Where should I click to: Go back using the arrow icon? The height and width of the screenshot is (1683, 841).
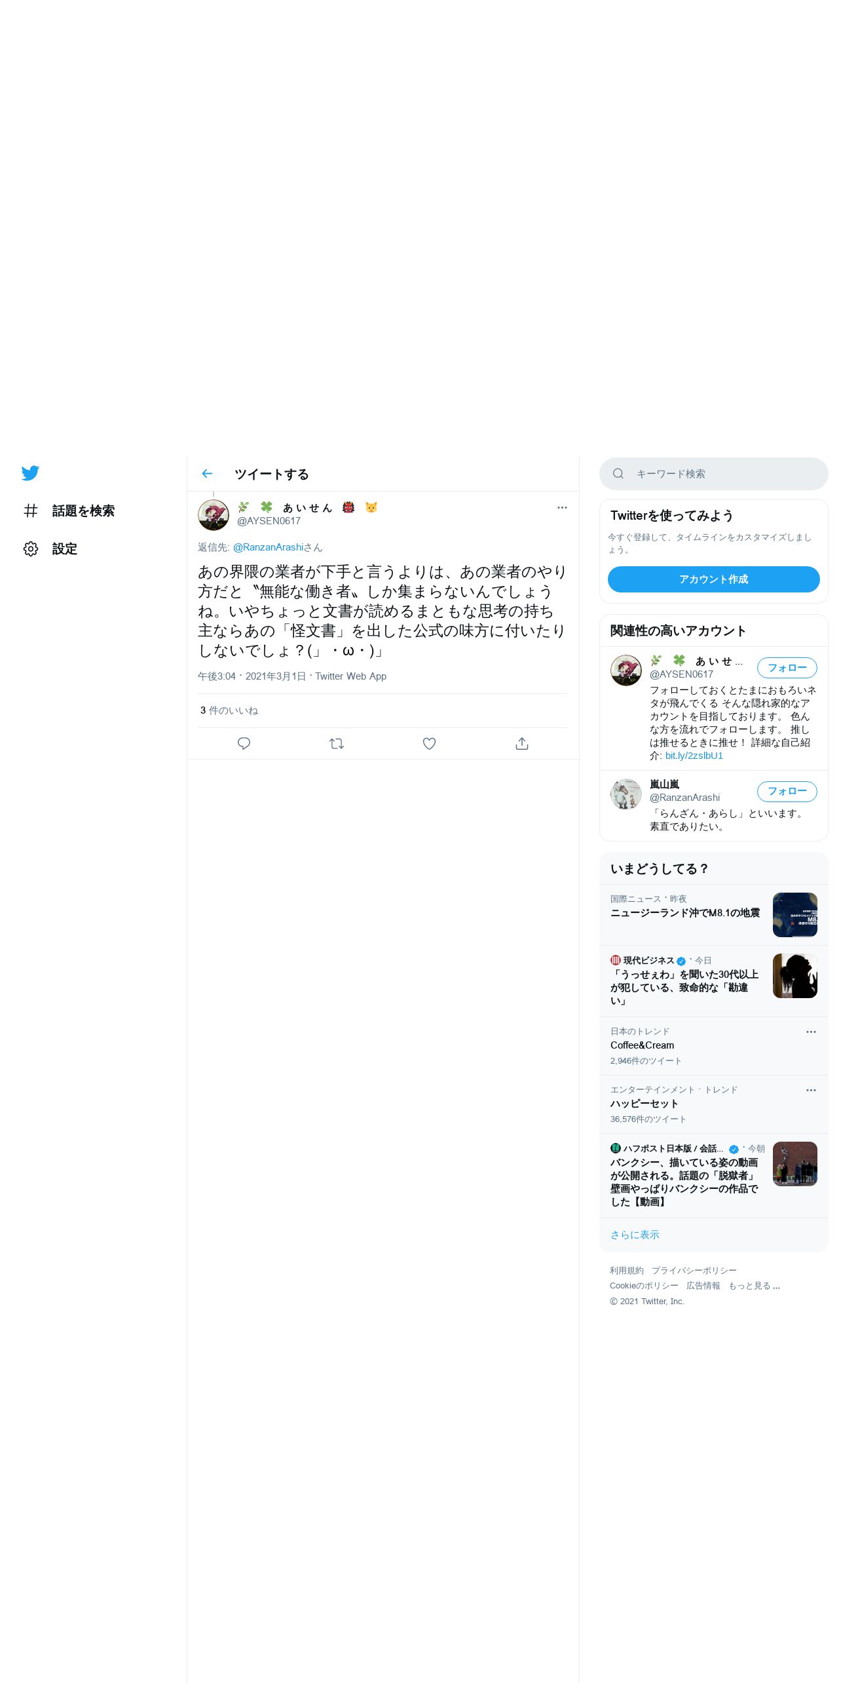pos(207,474)
